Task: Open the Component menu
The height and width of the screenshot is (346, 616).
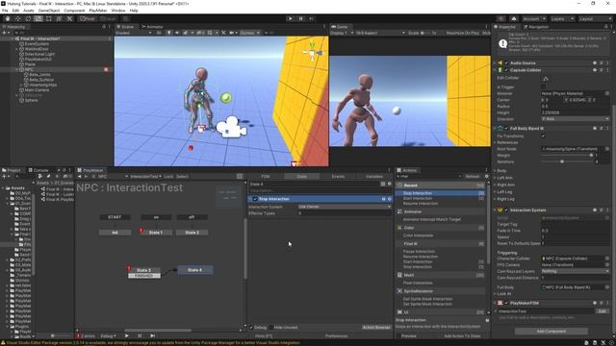Action: point(74,11)
